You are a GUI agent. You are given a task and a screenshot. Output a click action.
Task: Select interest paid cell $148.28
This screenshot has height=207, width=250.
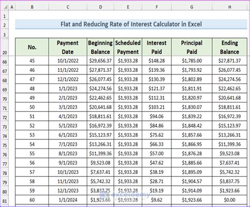tap(157, 61)
